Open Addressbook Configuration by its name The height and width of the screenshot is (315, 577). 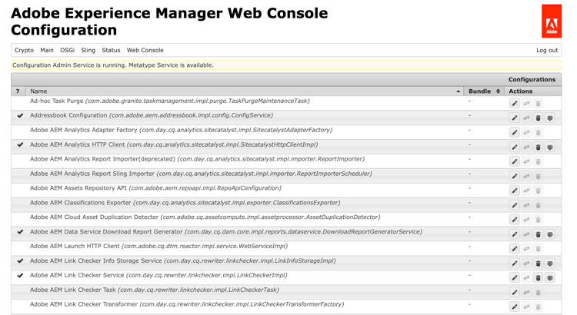click(152, 115)
